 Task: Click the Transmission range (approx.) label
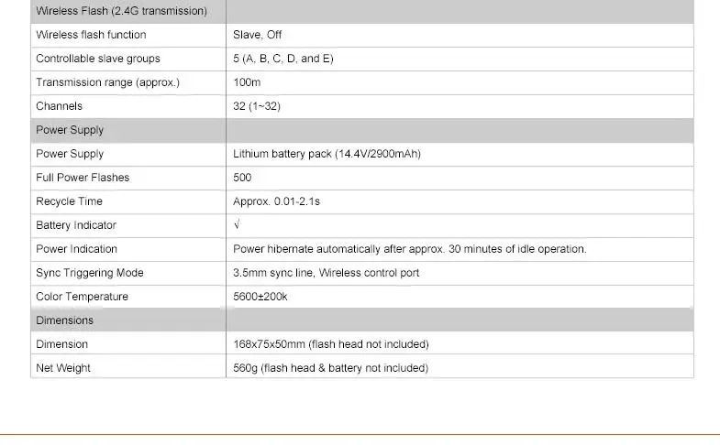(107, 82)
